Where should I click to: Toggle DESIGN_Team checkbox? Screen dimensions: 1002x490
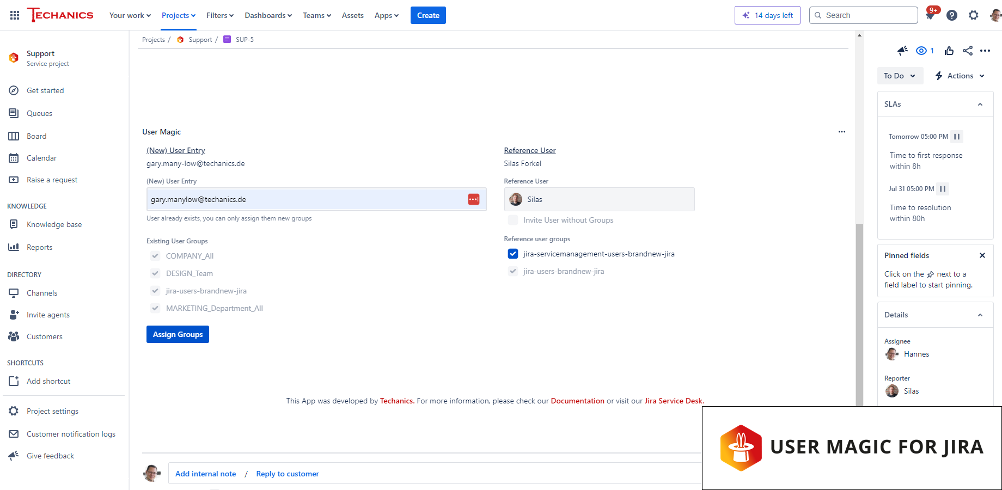tap(155, 273)
